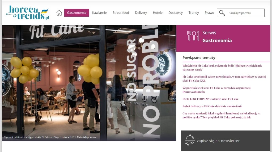Viewport: 272px width, 152px height.
Task: Open the Delivery section
Action: pos(141,13)
